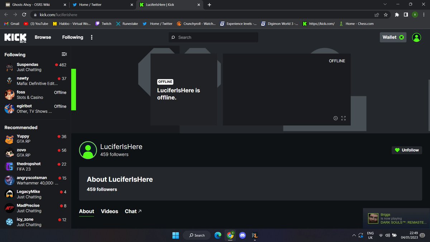Open Chrome side panel icon
This screenshot has width=430, height=242.
pos(406,15)
